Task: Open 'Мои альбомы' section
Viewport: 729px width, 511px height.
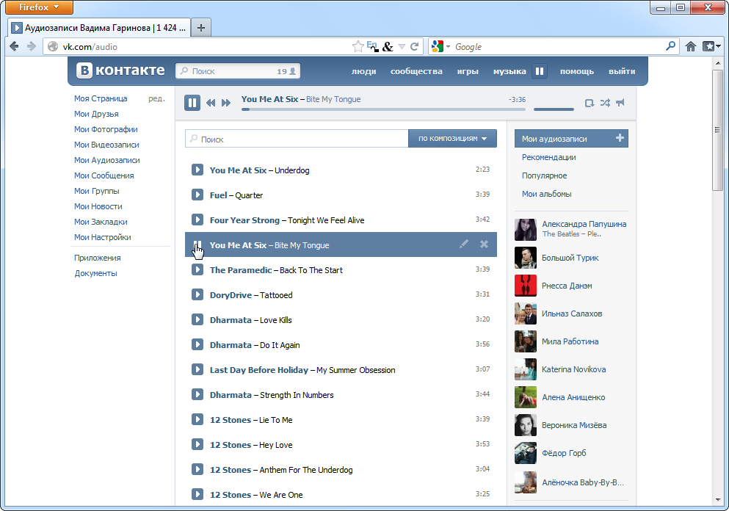Action: tap(546, 194)
